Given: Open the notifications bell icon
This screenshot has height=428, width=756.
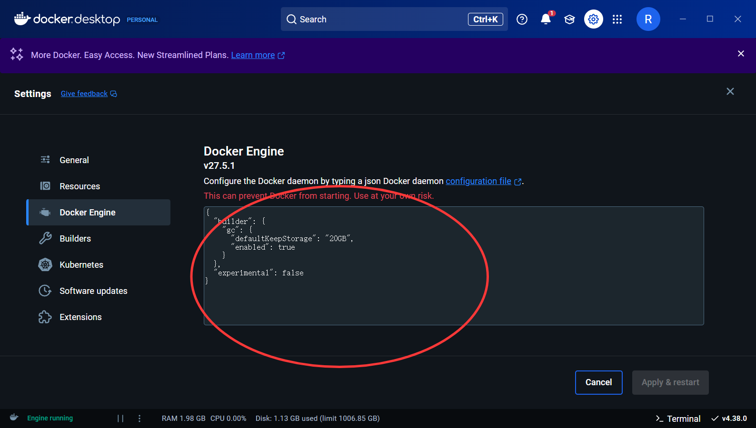Looking at the screenshot, I should (x=546, y=19).
